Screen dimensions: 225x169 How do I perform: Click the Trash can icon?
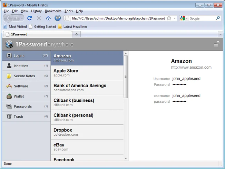pyautogui.click(x=9, y=116)
